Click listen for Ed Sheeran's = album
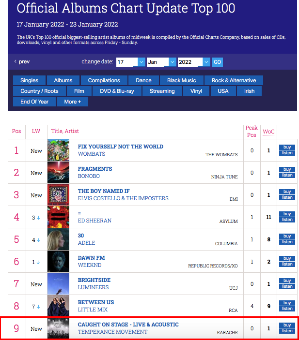Screen dimensions: 299x340 pyautogui.click(x=287, y=220)
